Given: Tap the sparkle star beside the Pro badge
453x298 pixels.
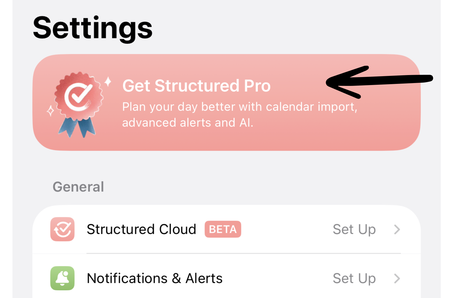Looking at the screenshot, I should point(108,82).
